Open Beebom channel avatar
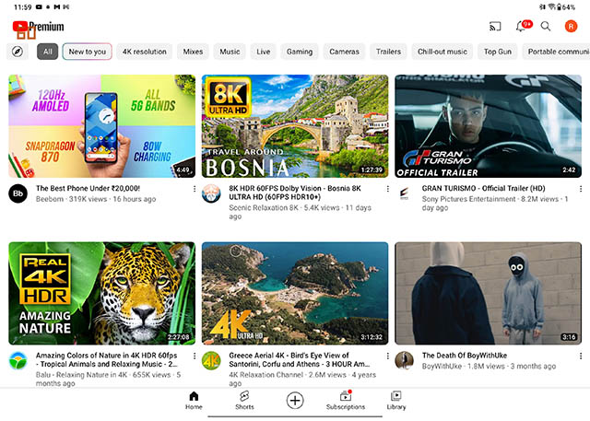 (x=18, y=193)
